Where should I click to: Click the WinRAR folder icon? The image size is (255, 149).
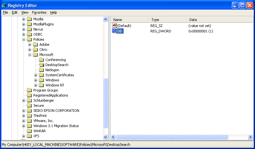click(x=29, y=131)
